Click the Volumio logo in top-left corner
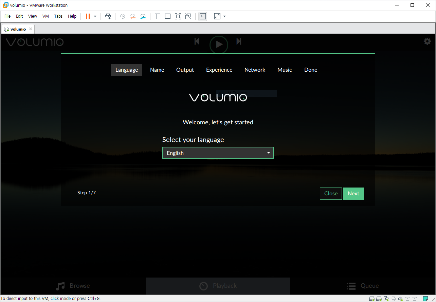 click(35, 42)
